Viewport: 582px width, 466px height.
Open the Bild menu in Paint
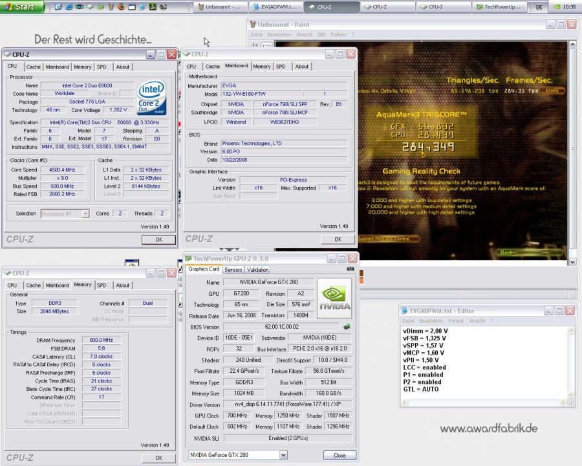(x=321, y=34)
